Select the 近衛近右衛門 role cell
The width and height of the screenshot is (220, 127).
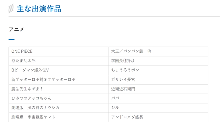[123, 89]
